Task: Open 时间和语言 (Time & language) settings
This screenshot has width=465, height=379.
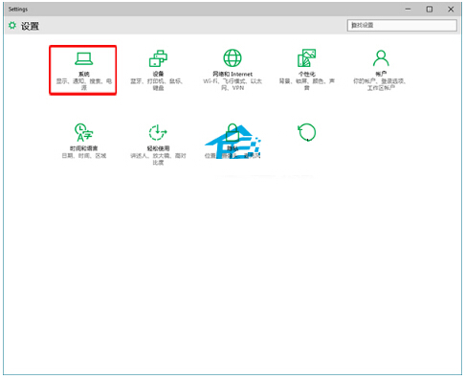Action: coord(83,141)
